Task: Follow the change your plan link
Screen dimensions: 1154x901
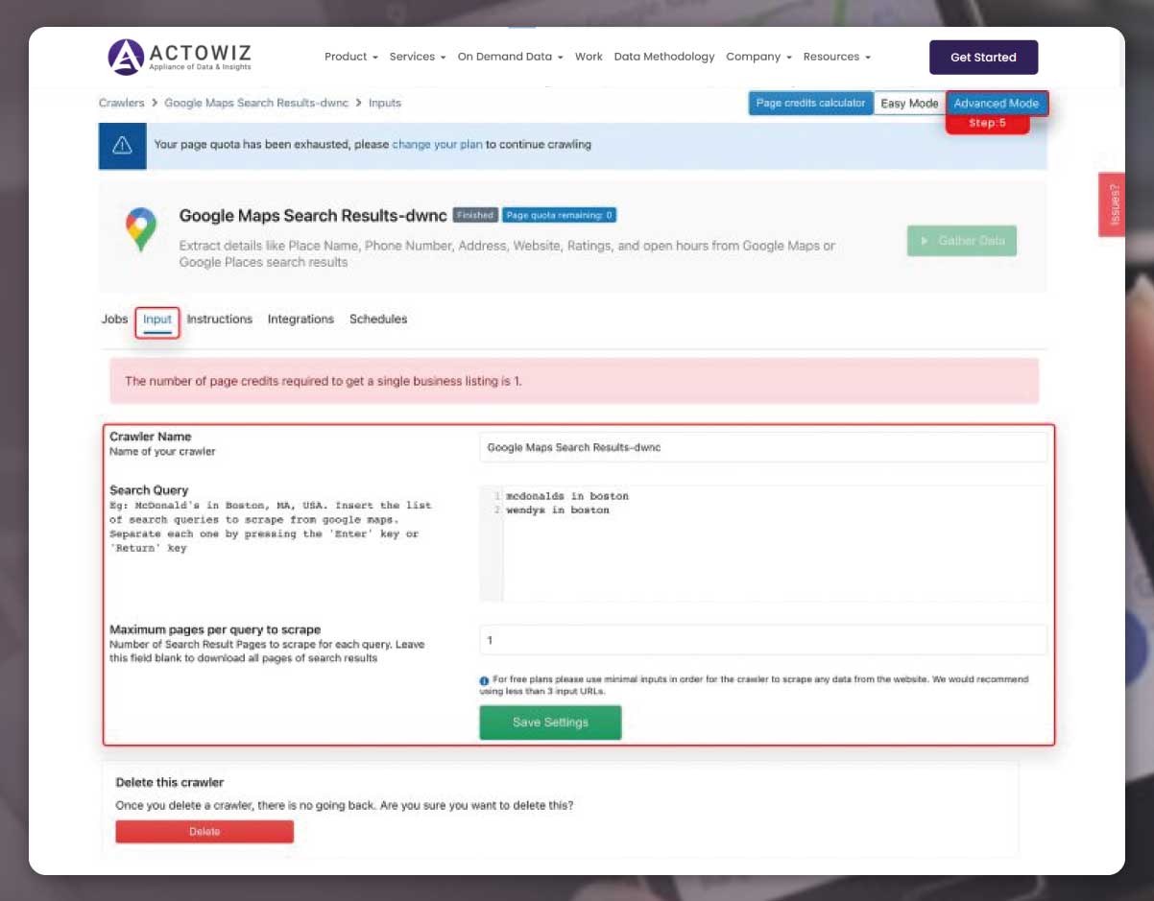Action: point(437,145)
